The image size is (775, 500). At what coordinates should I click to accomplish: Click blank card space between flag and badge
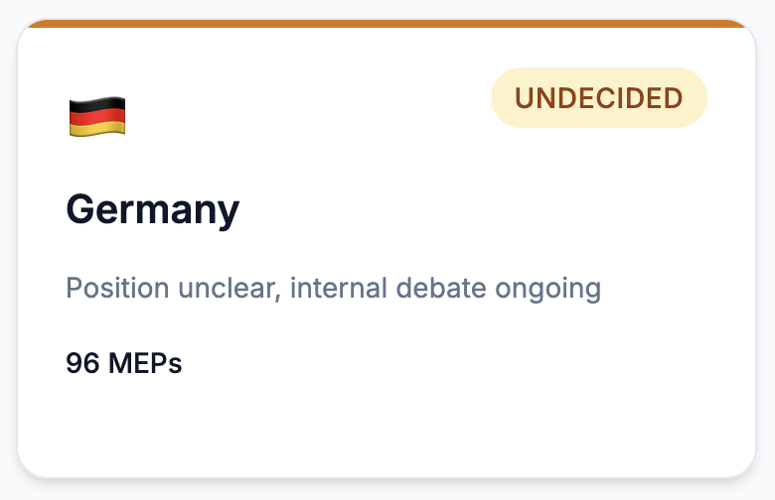[x=306, y=108]
